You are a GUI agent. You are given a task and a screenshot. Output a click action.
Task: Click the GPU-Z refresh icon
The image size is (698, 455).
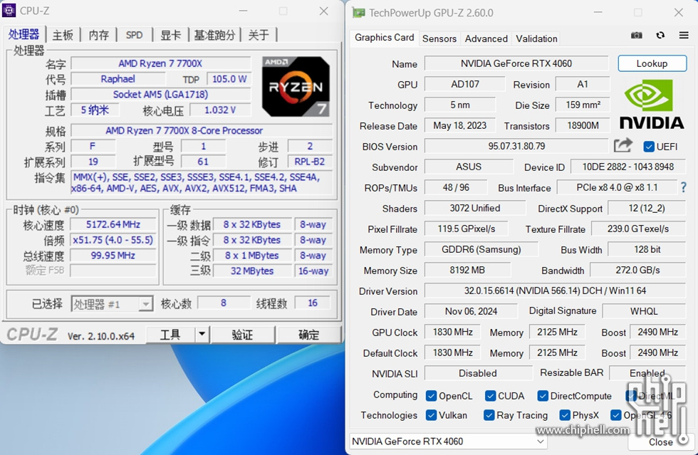(x=660, y=35)
